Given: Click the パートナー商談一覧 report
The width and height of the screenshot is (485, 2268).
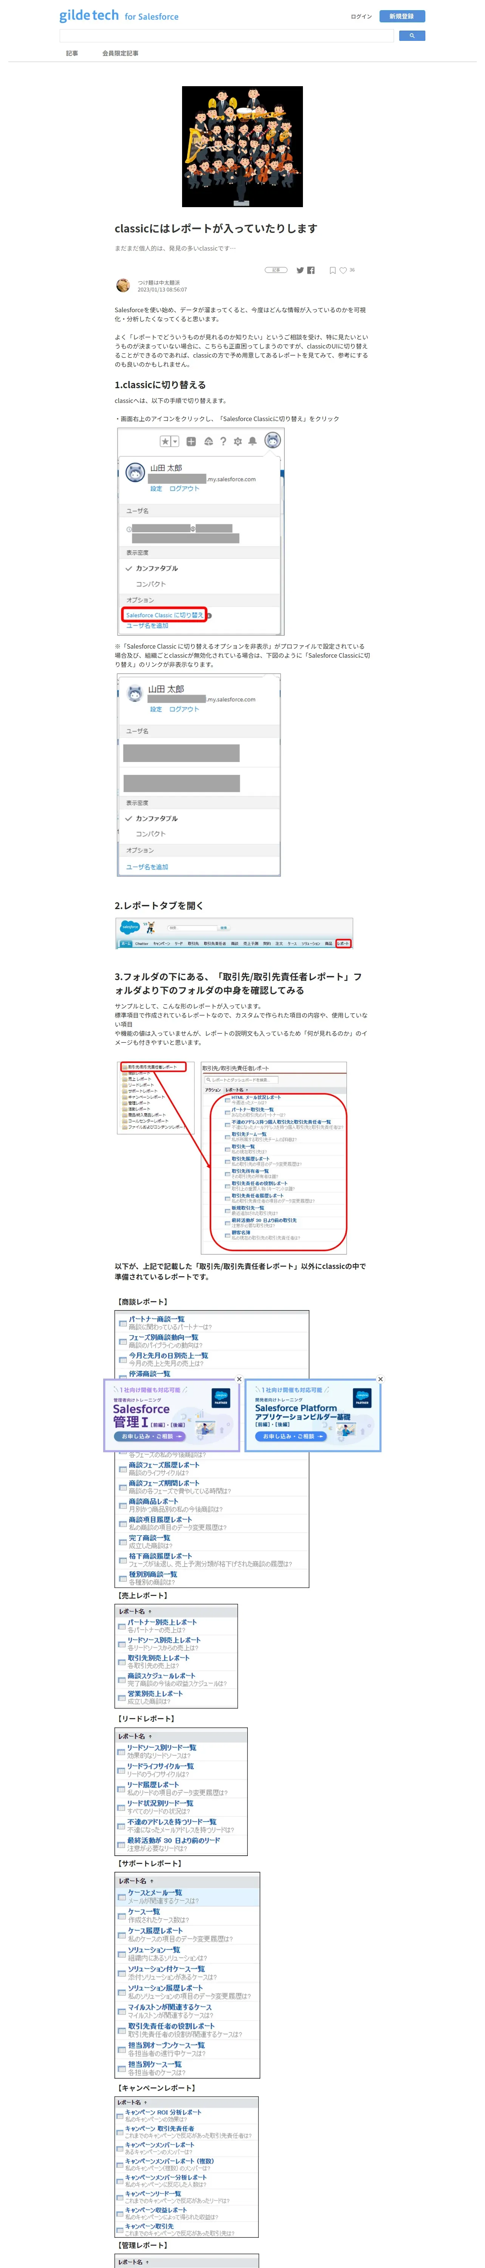Looking at the screenshot, I should (157, 1318).
